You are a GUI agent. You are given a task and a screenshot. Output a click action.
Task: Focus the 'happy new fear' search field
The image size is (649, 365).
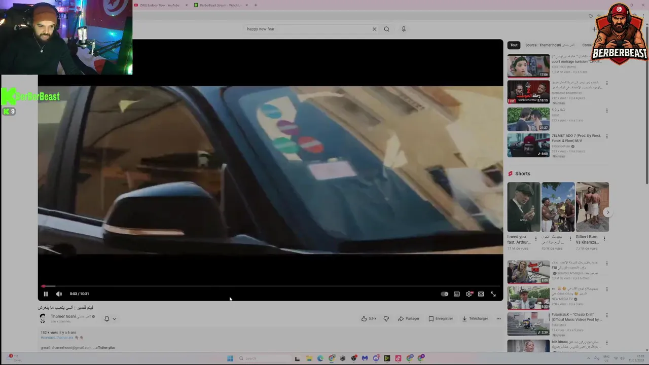(307, 29)
